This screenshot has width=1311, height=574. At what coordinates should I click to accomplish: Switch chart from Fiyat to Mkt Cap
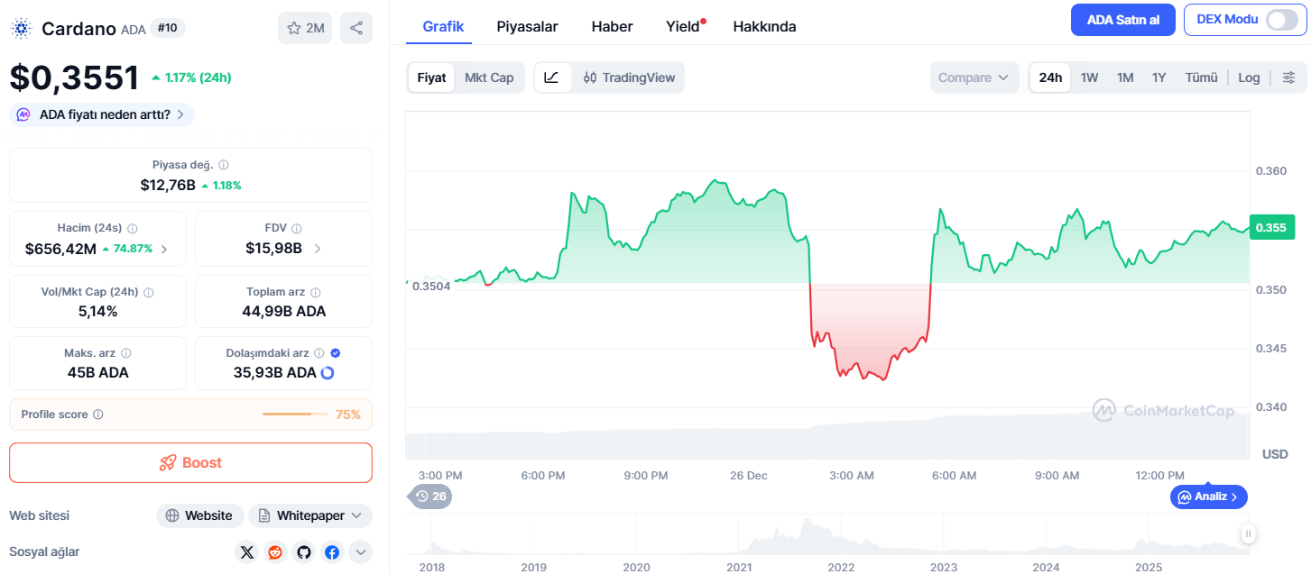coord(489,77)
